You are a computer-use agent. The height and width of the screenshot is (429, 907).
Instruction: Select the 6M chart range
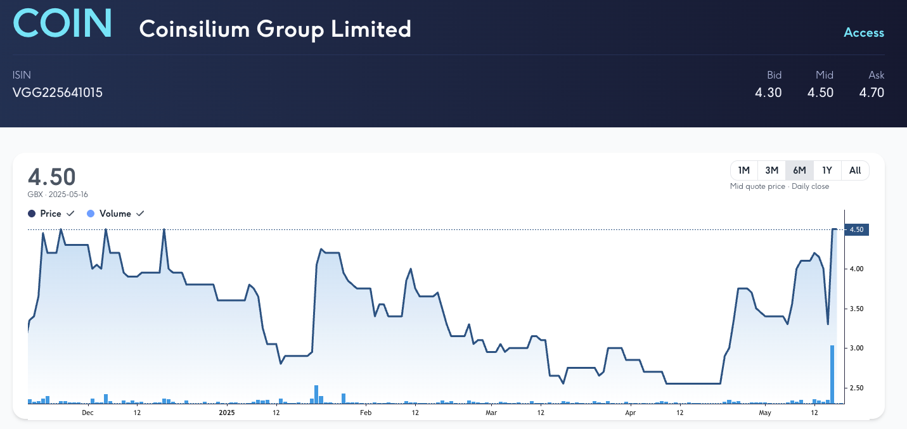pyautogui.click(x=799, y=170)
